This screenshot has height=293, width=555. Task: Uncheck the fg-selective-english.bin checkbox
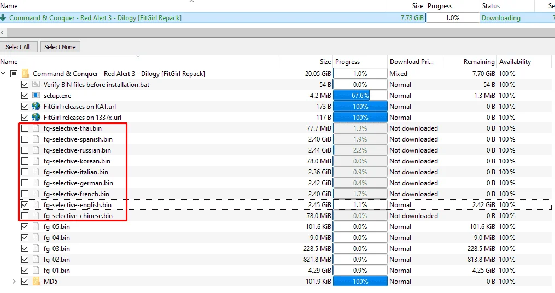point(25,205)
